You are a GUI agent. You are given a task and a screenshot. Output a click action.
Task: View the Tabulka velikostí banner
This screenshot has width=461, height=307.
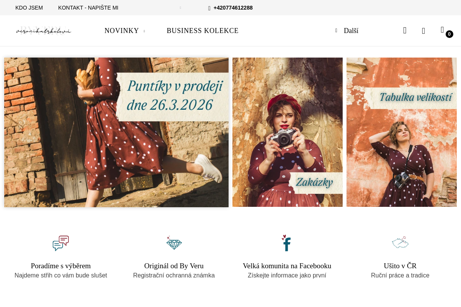click(401, 132)
